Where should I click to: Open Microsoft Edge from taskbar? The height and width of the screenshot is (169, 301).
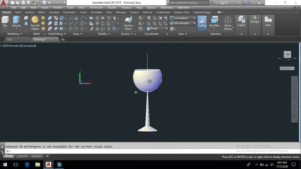point(27,165)
